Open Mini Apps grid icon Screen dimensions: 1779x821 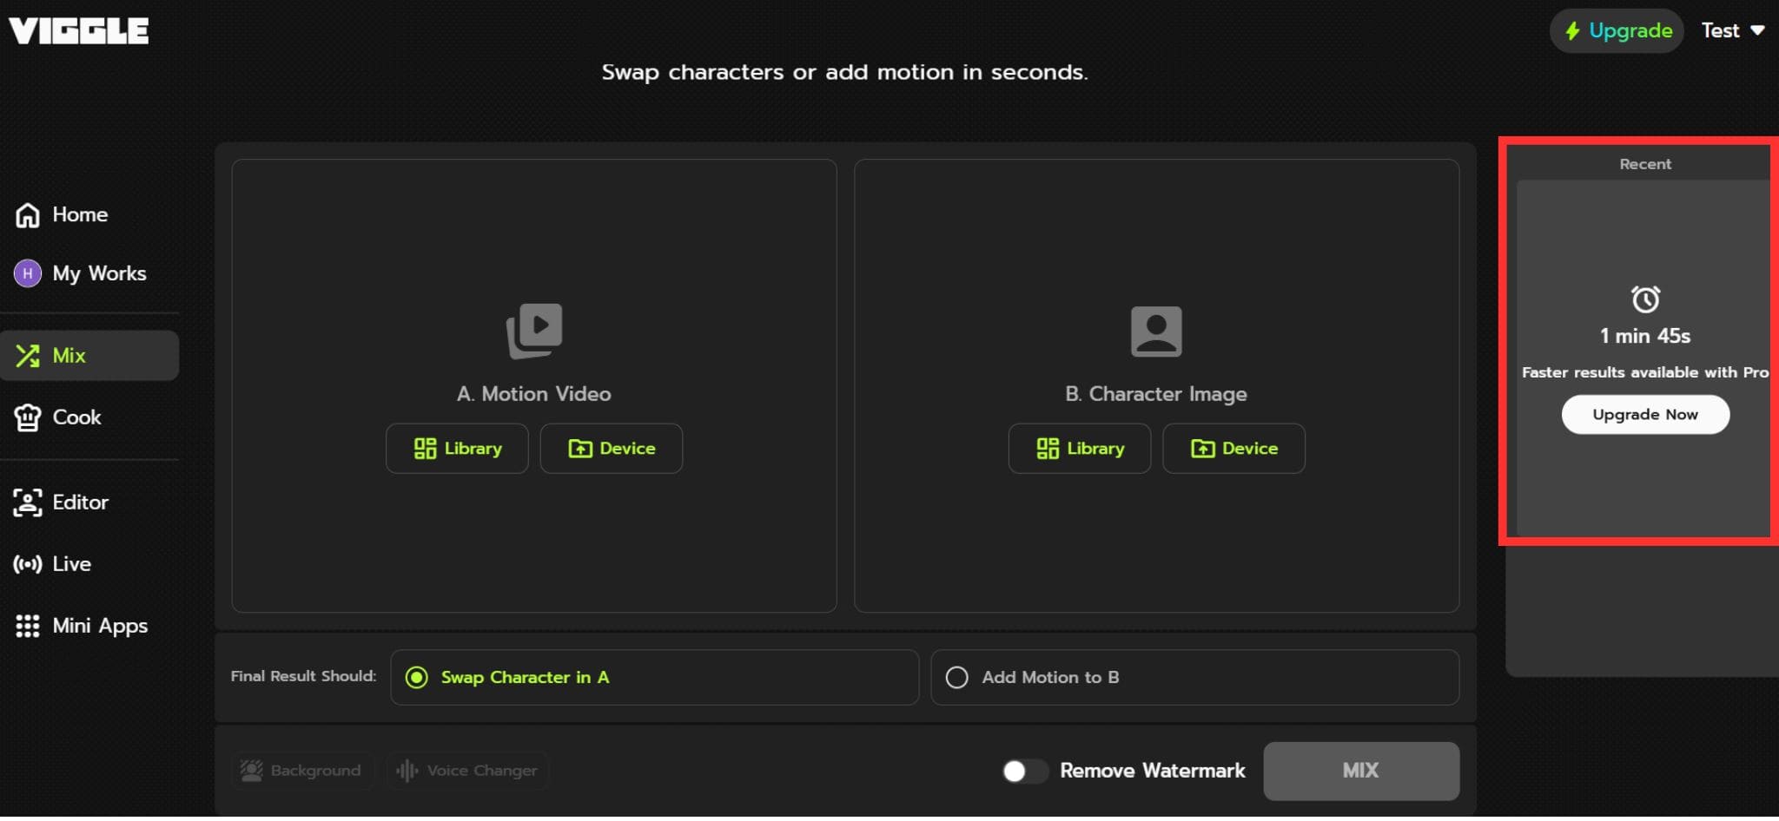(x=28, y=626)
